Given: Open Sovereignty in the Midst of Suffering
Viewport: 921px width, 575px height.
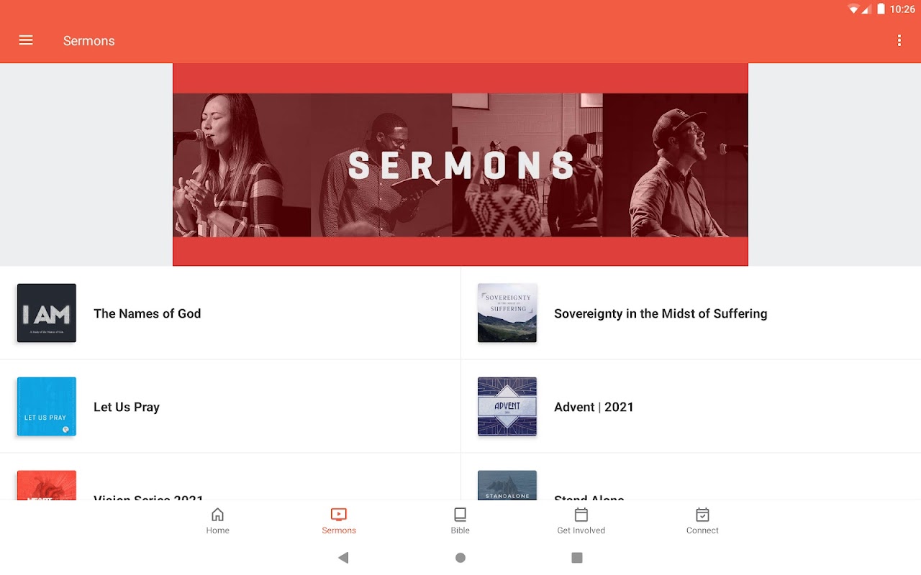Looking at the screenshot, I should click(691, 313).
